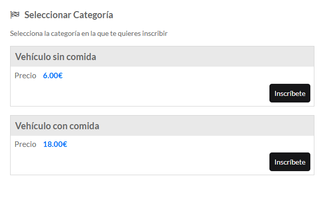Click the category selection instruction text
Screen dimensions: 324x209
coord(89,33)
